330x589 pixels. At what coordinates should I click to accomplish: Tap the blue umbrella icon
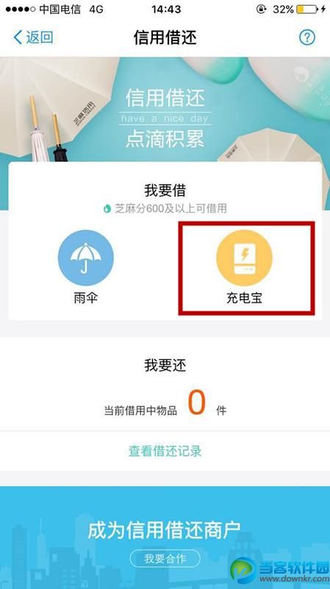pyautogui.click(x=85, y=258)
